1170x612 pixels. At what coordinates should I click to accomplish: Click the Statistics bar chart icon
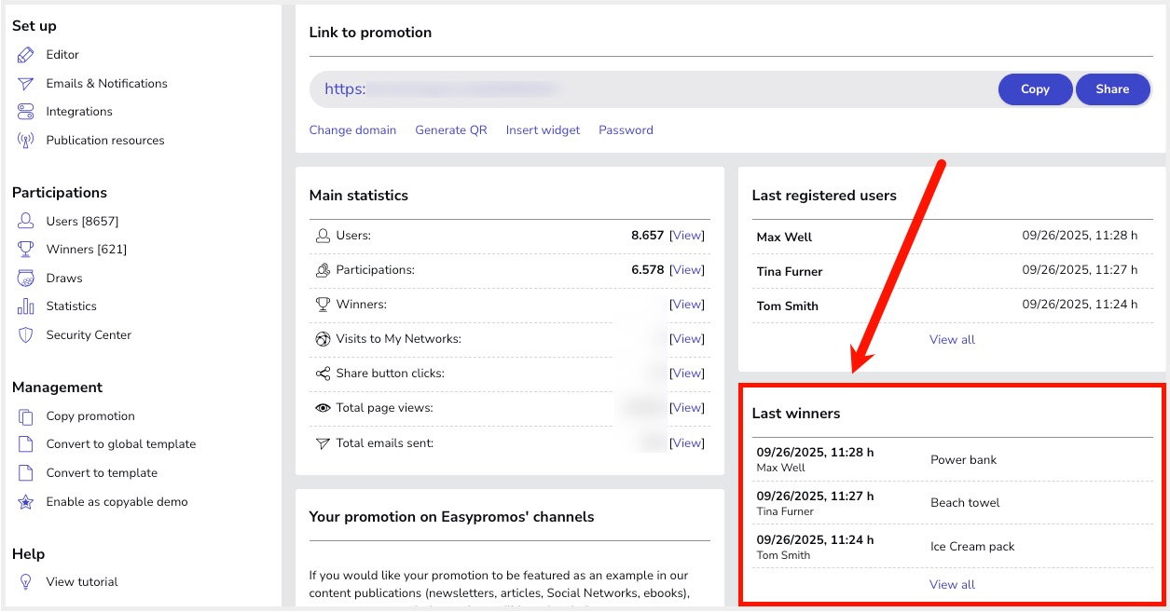[26, 306]
